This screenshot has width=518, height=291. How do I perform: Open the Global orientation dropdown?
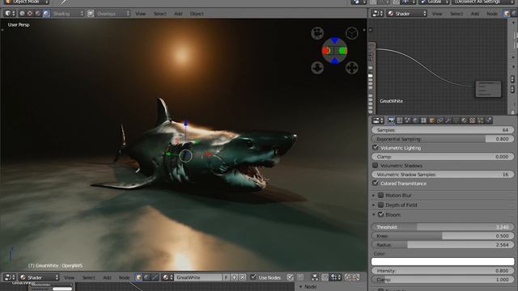click(x=434, y=2)
